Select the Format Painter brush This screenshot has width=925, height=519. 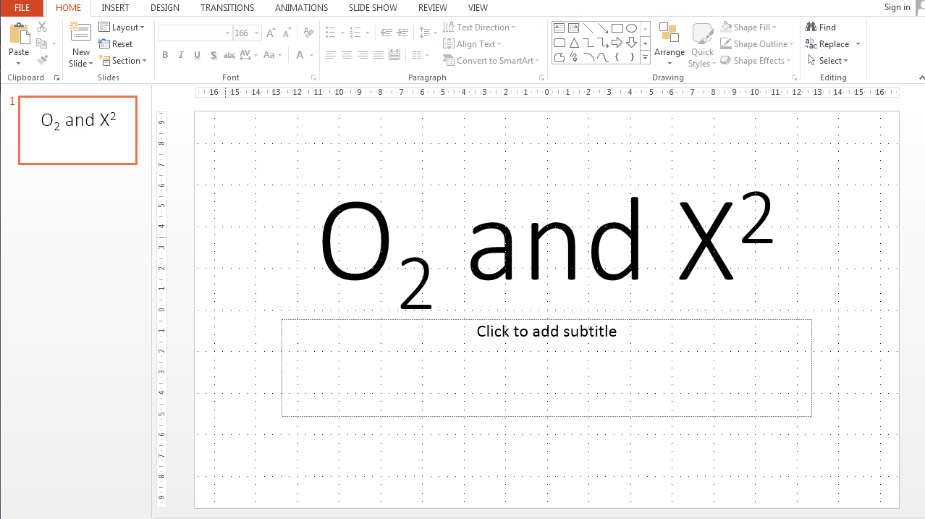(x=42, y=60)
